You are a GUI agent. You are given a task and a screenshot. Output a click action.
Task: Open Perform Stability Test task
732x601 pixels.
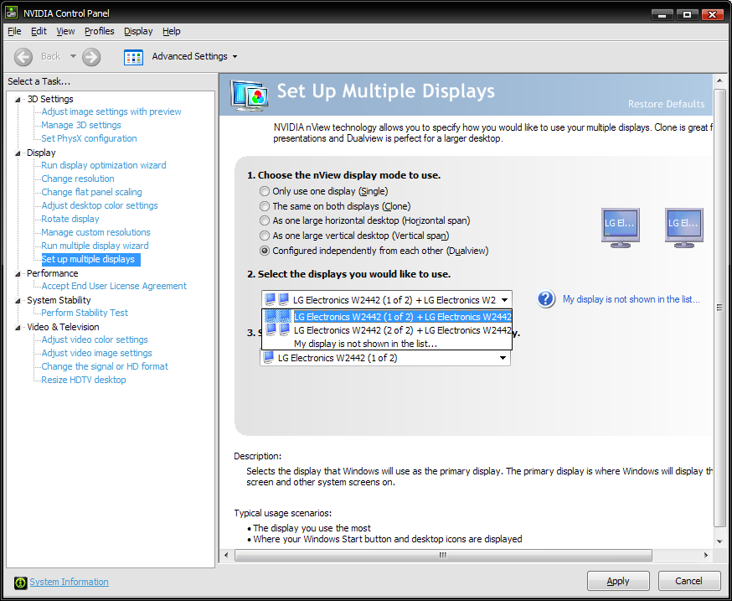[85, 313]
